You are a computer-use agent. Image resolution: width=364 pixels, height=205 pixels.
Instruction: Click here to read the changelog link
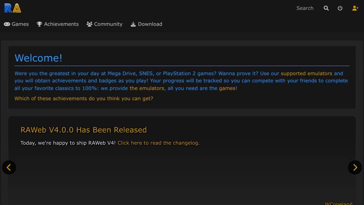tap(158, 143)
